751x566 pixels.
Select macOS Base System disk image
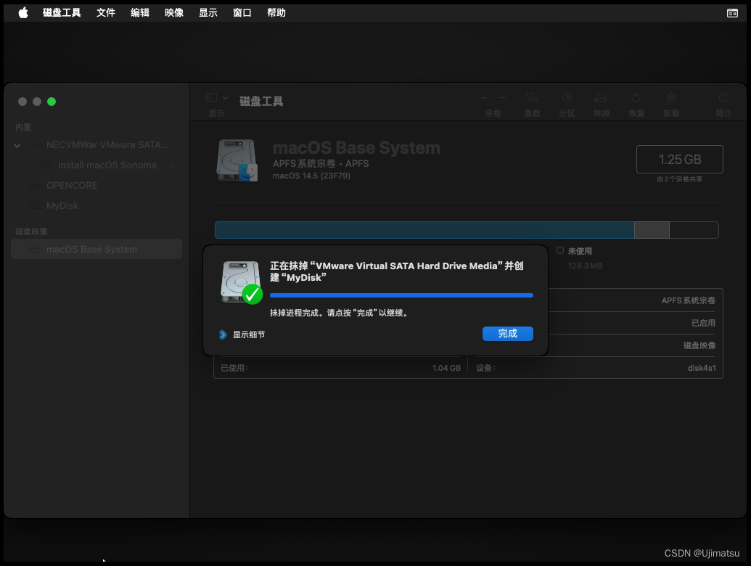coord(97,249)
